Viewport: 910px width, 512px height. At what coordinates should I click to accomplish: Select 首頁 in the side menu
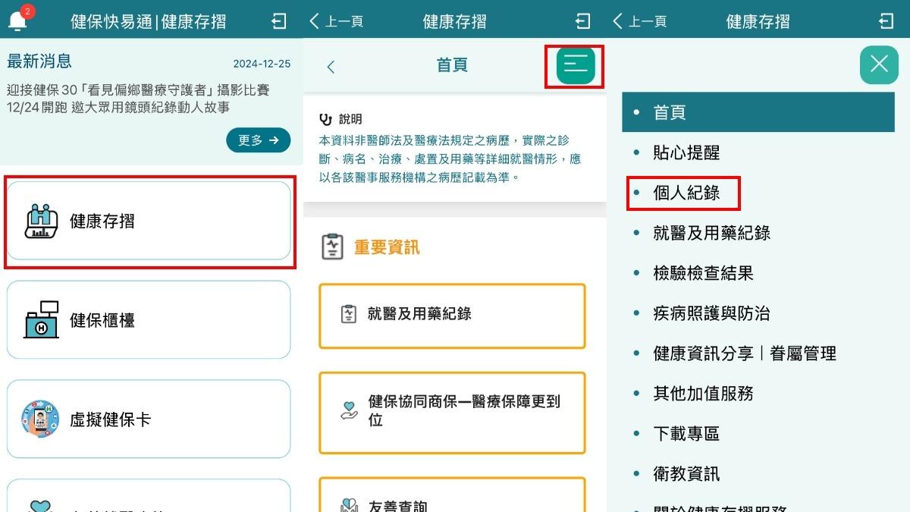pos(760,112)
